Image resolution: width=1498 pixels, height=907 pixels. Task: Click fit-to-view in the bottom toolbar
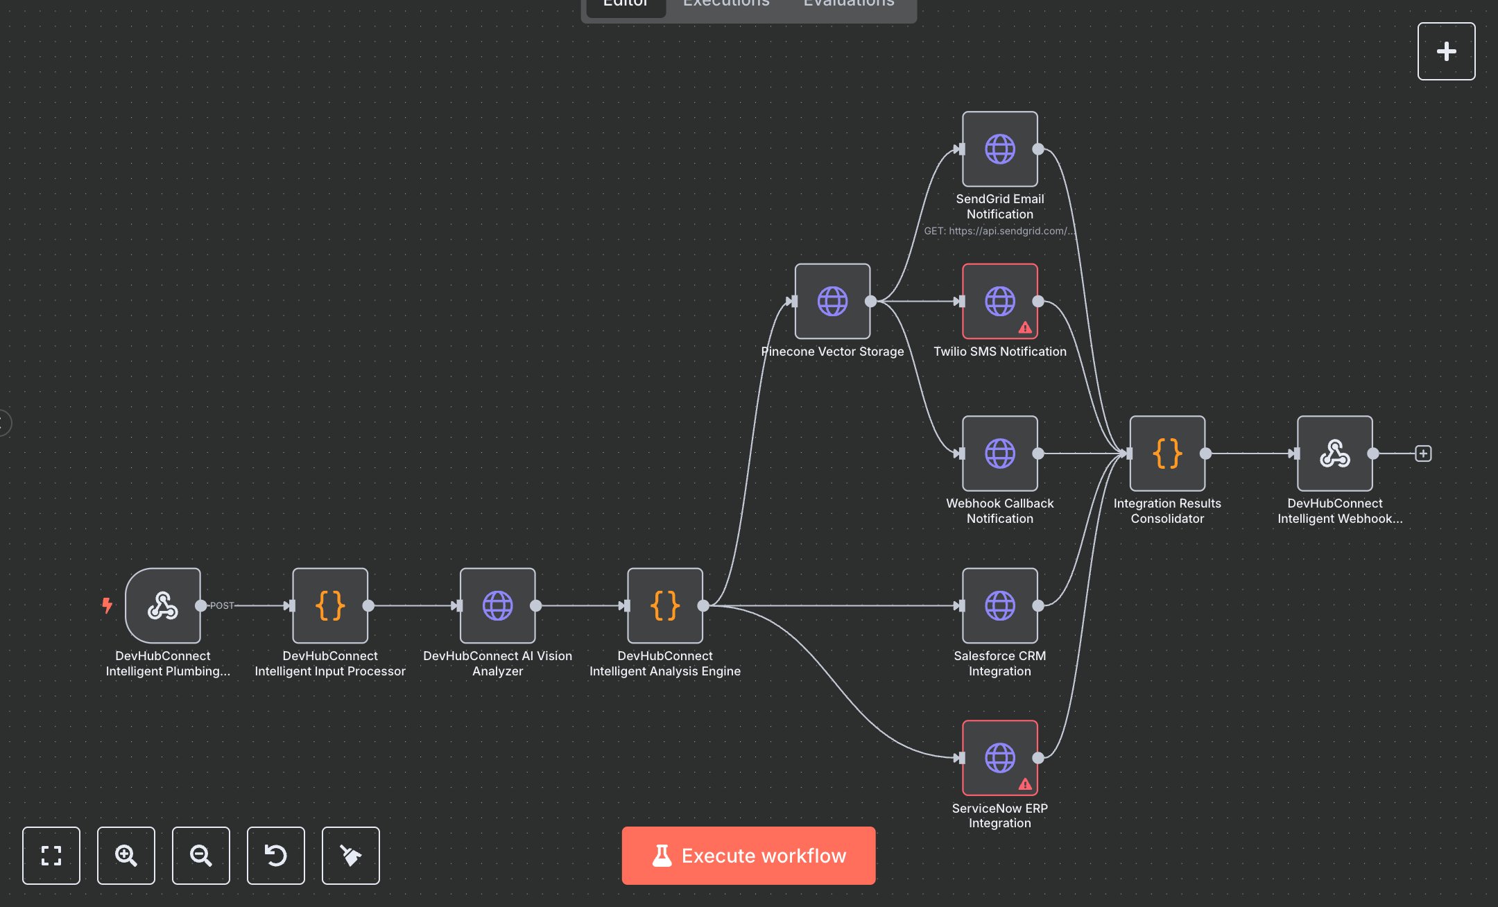point(51,856)
